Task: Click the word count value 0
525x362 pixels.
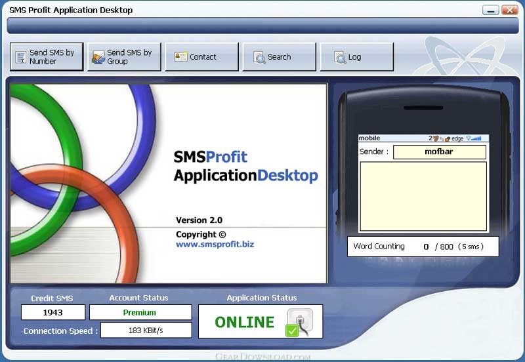Action: coord(426,247)
